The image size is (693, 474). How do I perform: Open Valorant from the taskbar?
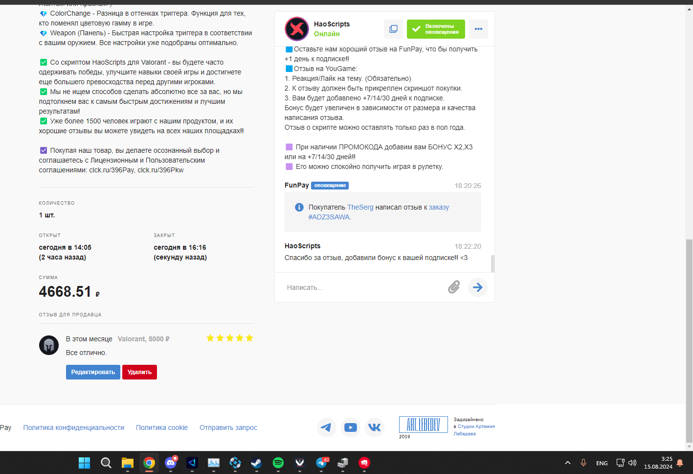tap(300, 463)
